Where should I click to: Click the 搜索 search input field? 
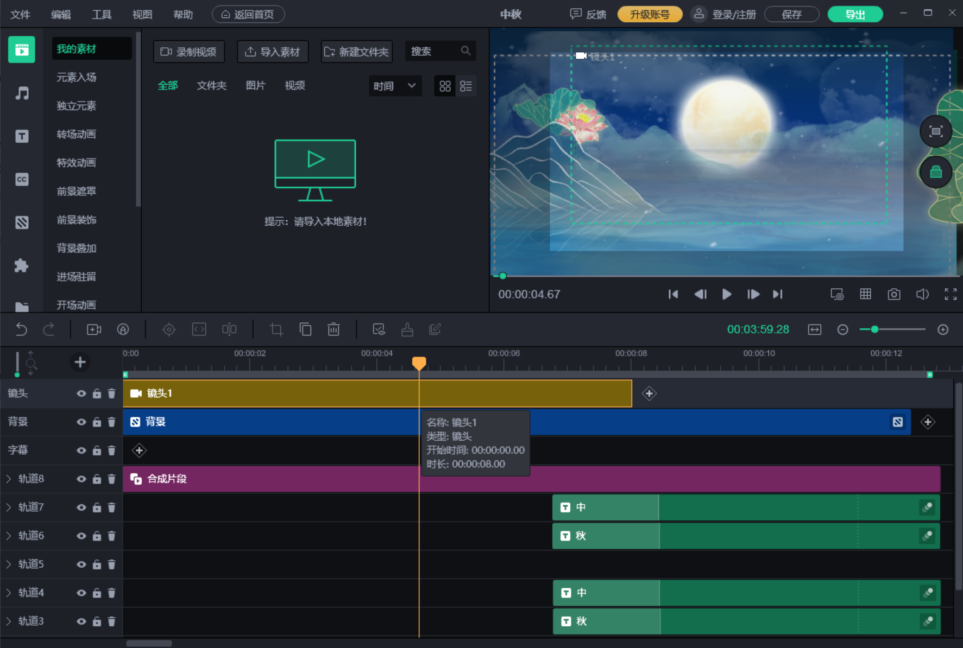(x=440, y=51)
